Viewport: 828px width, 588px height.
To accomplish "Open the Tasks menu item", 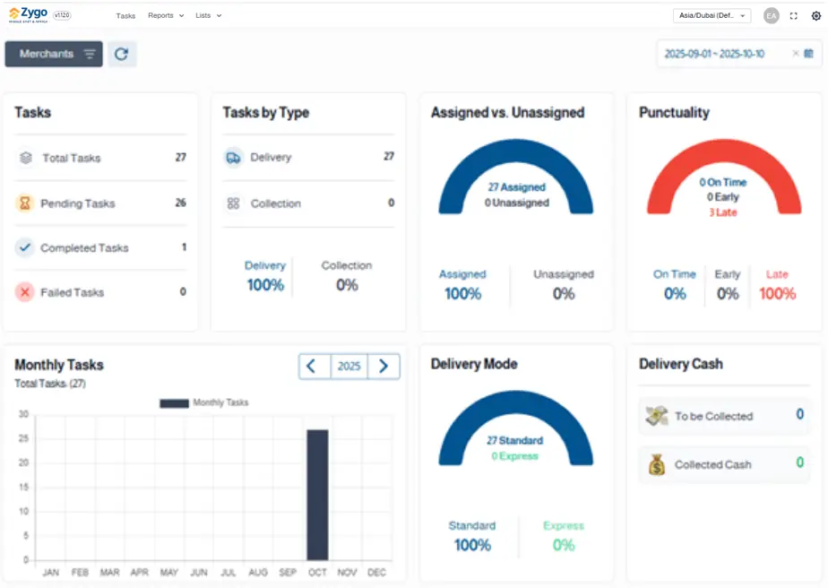I will click(125, 15).
